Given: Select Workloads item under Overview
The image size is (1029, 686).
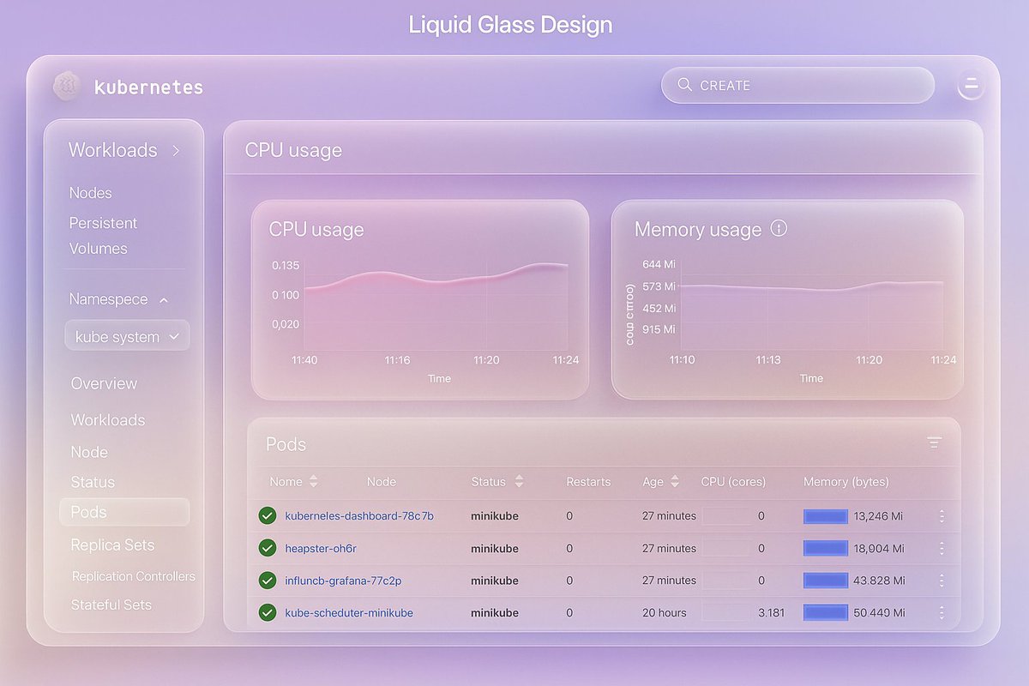Looking at the screenshot, I should pos(108,420).
